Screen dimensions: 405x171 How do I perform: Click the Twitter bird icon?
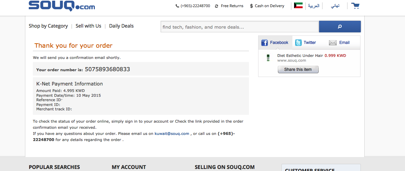[299, 43]
